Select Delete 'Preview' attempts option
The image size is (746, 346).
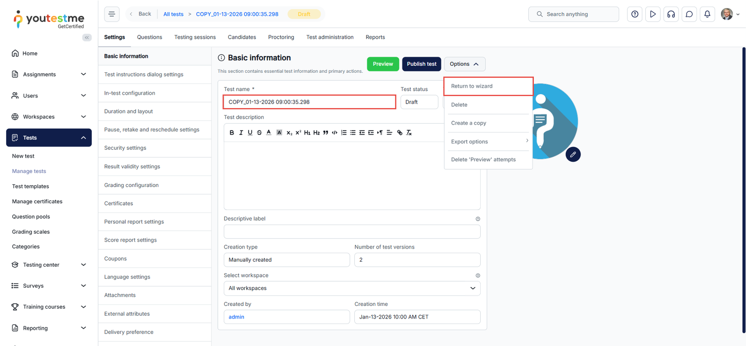point(489,159)
